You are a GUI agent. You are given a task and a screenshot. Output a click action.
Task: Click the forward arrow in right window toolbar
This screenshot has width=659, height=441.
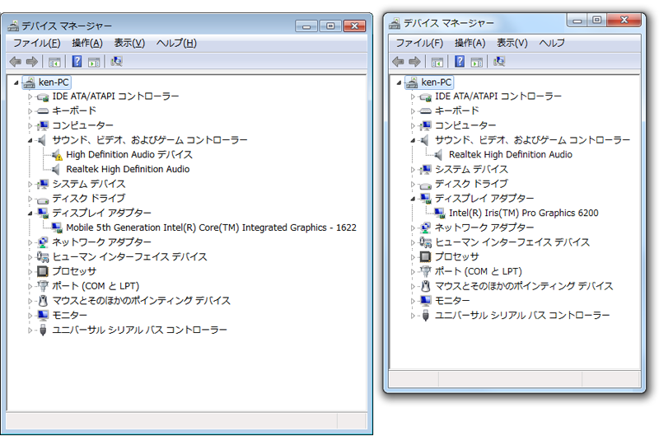[x=414, y=62]
